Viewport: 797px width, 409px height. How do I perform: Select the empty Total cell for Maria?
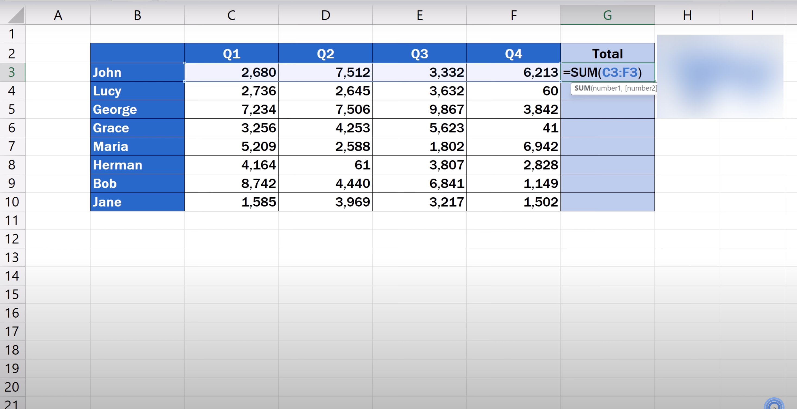tap(607, 146)
